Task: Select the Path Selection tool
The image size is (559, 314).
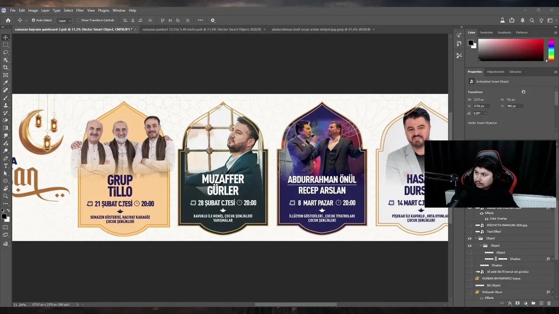Action: 6,173
